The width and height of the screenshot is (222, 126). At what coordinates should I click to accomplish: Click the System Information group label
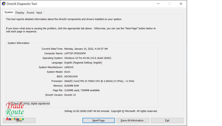(x=18, y=43)
